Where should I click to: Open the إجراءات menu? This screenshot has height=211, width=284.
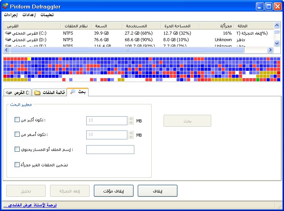pyautogui.click(x=11, y=15)
